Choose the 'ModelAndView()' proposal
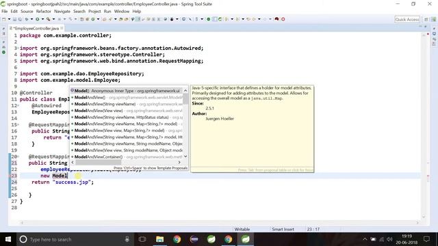Image resolution: width=438 pixels, height=246 pixels. click(x=127, y=97)
